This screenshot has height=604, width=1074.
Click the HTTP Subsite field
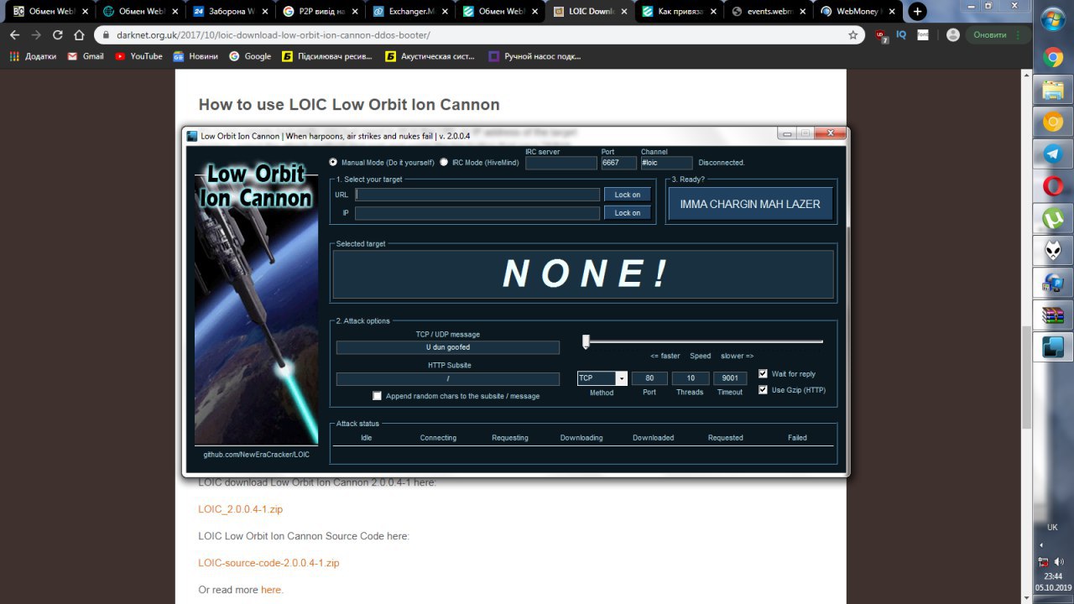448,379
